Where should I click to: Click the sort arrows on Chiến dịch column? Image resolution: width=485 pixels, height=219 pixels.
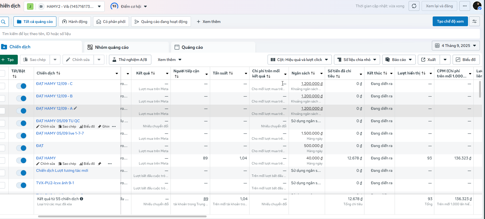[58, 73]
